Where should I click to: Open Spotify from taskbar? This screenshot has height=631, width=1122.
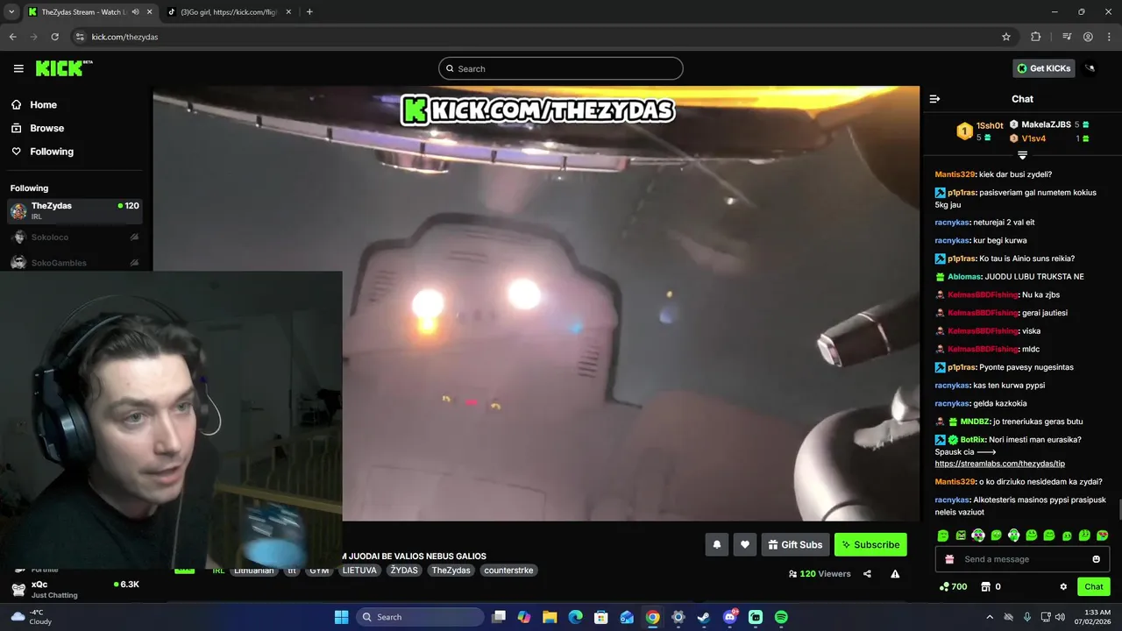point(781,617)
